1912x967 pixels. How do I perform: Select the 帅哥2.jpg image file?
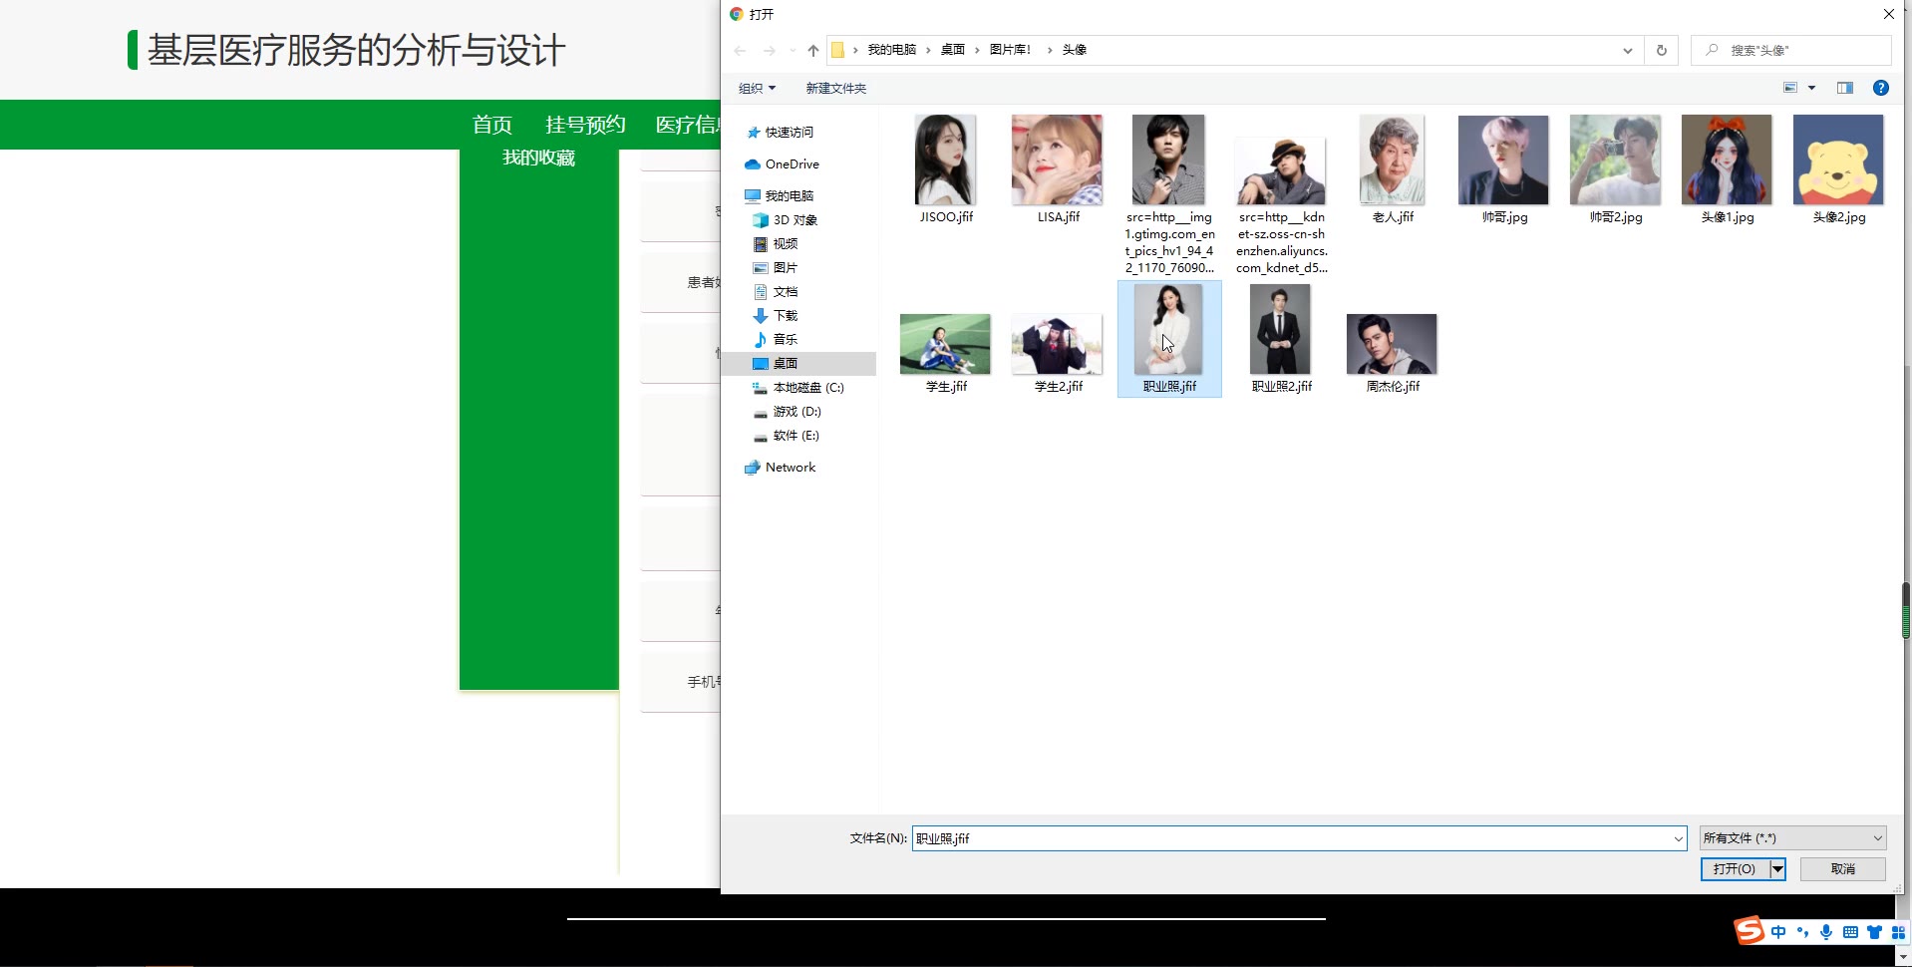coord(1616,169)
